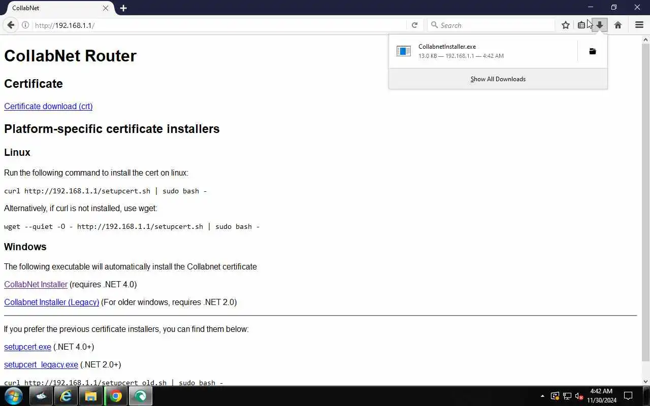Focus the address bar showing 192.168.1.1
The width and height of the screenshot is (650, 406).
[218, 25]
